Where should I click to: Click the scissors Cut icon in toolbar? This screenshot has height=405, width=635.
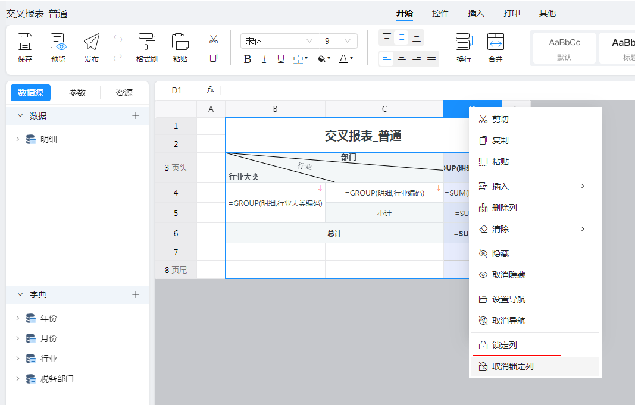[214, 39]
